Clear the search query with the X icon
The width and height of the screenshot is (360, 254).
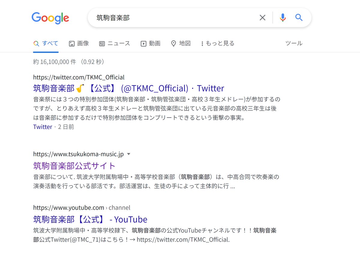pos(262,17)
